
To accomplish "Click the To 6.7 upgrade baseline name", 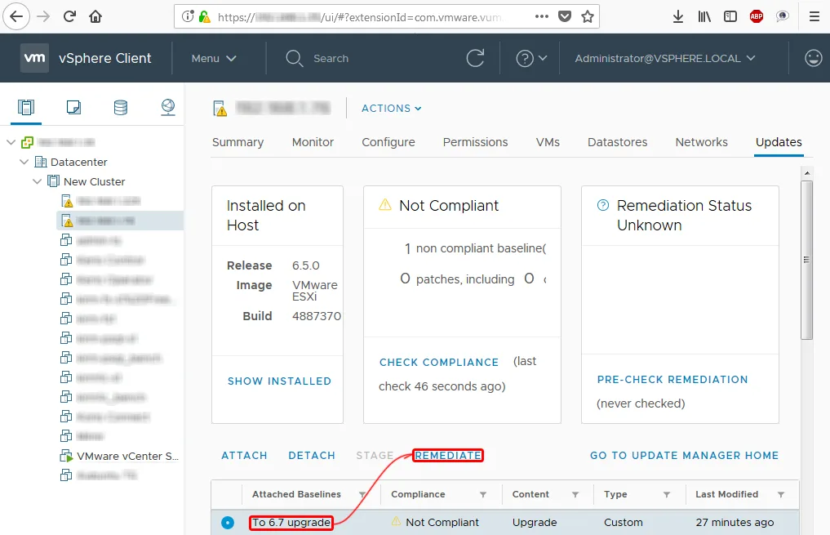I will 291,522.
